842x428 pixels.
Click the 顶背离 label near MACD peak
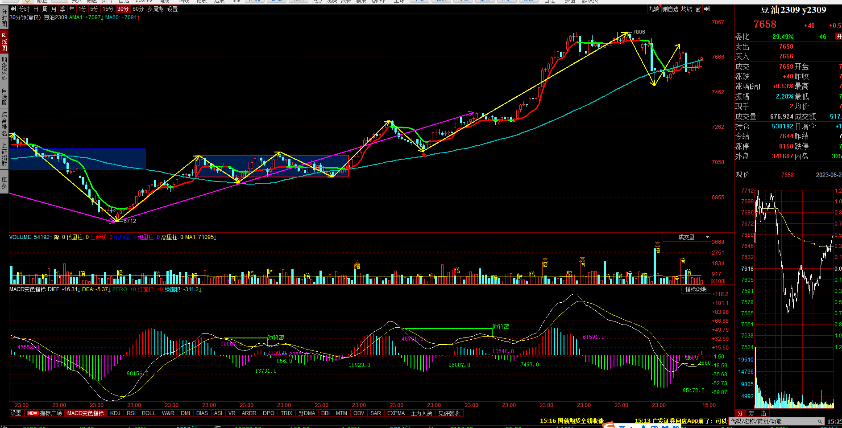(x=501, y=326)
